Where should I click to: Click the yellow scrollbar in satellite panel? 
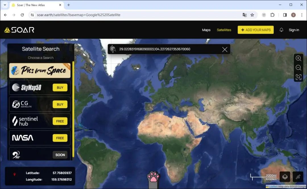tap(73, 109)
